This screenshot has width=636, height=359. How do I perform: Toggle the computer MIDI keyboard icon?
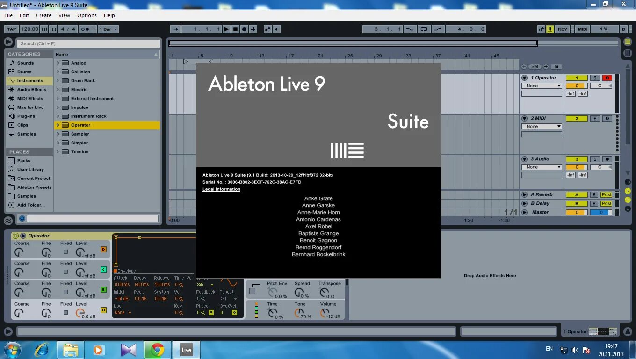point(550,29)
